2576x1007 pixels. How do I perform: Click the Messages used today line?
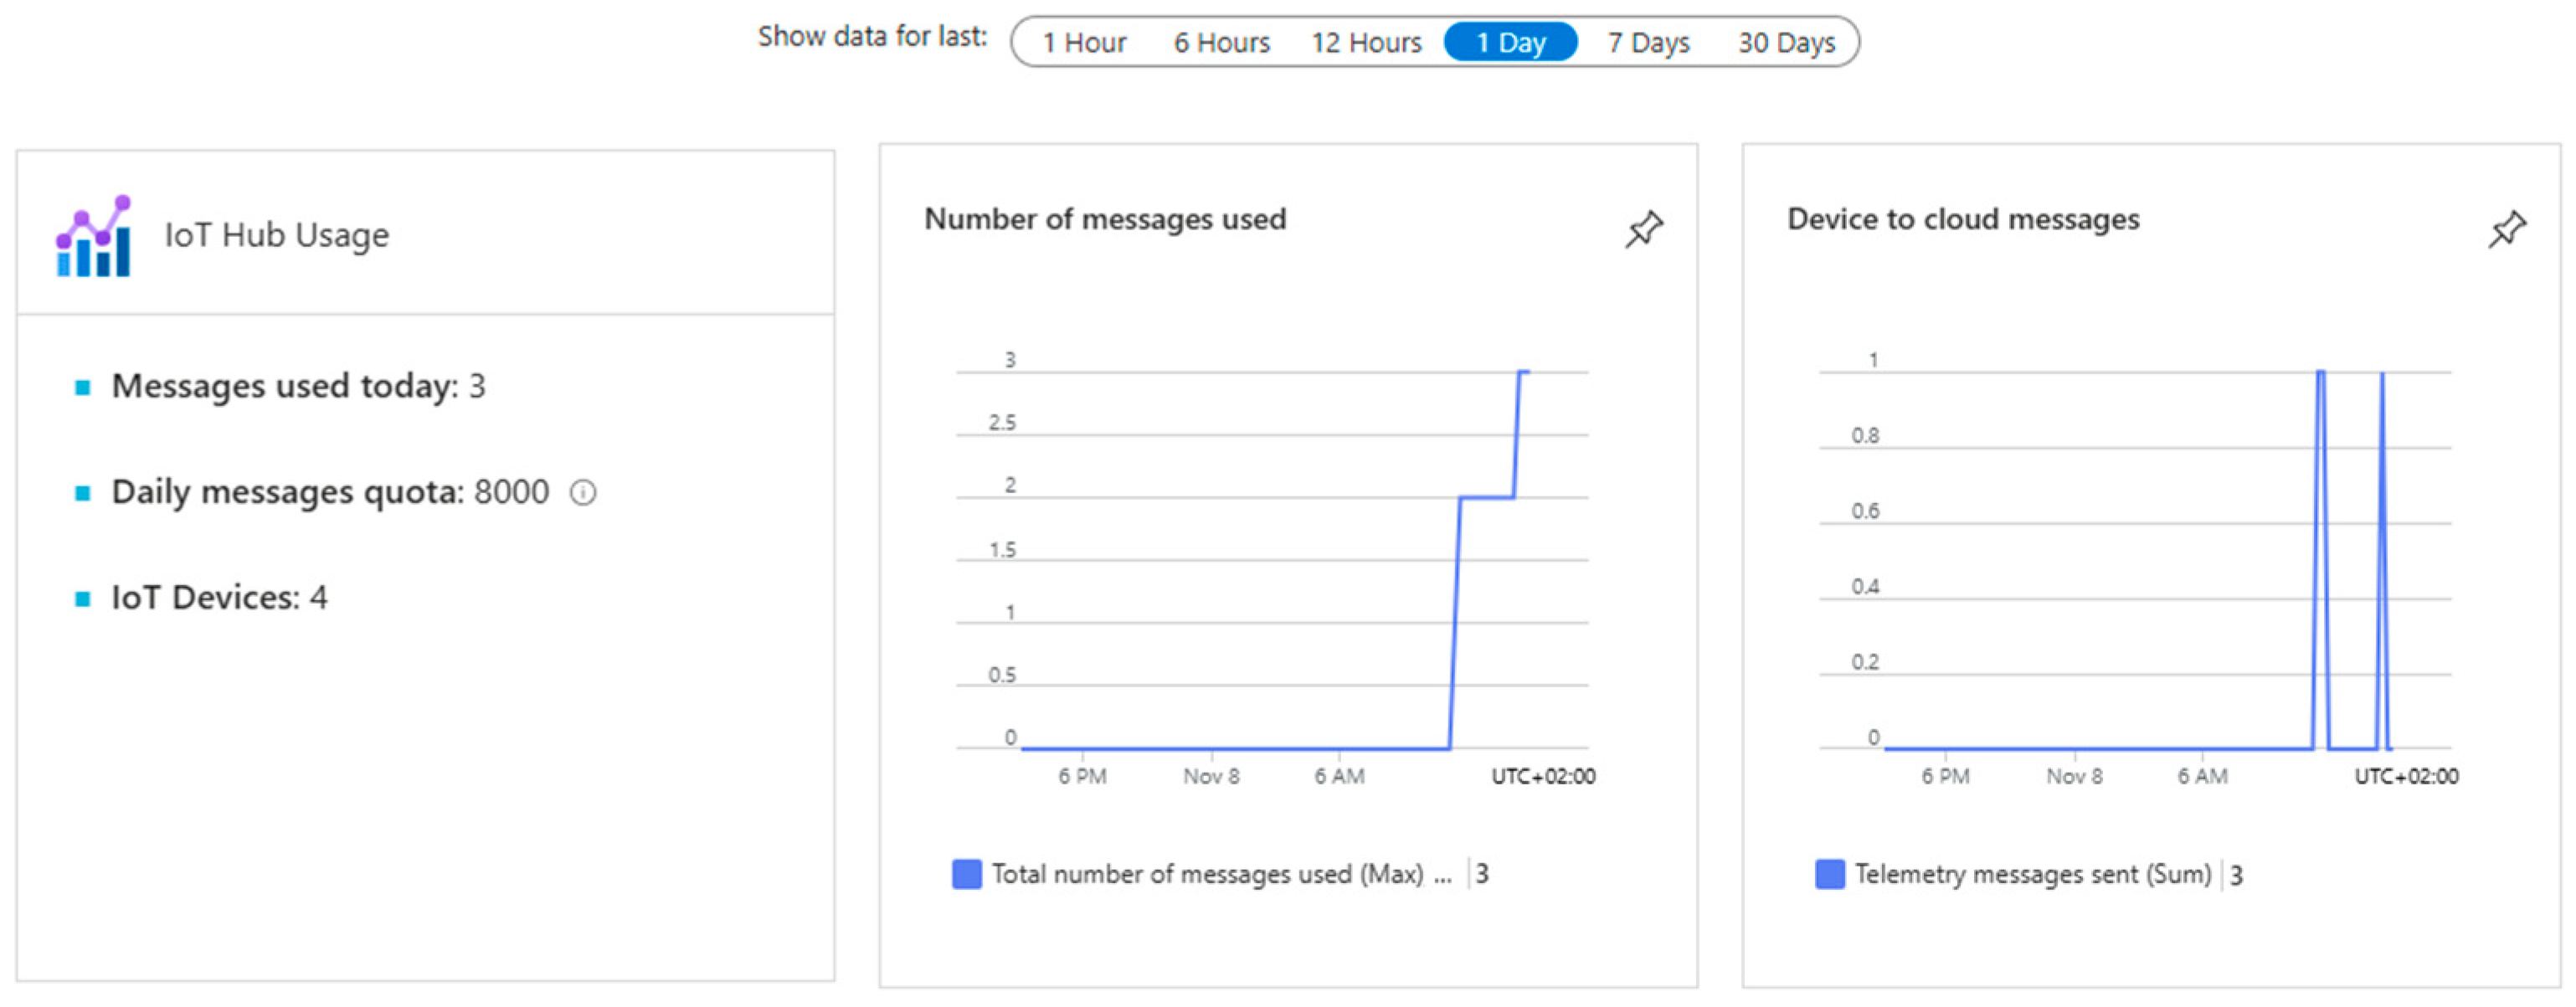(x=298, y=386)
